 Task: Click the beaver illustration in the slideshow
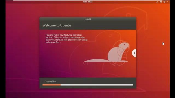pyautogui.click(x=107, y=53)
